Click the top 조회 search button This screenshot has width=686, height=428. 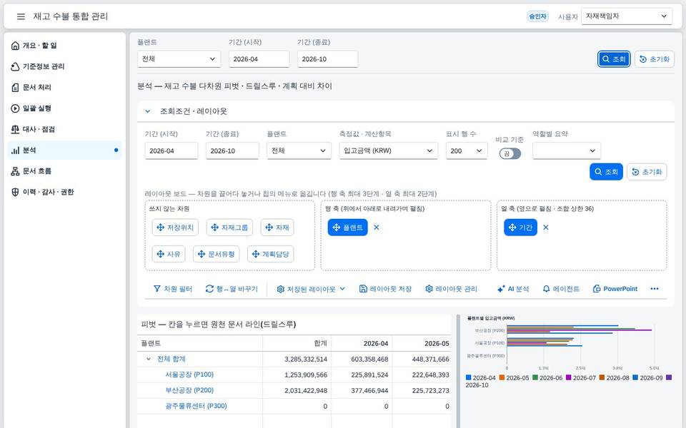click(614, 59)
